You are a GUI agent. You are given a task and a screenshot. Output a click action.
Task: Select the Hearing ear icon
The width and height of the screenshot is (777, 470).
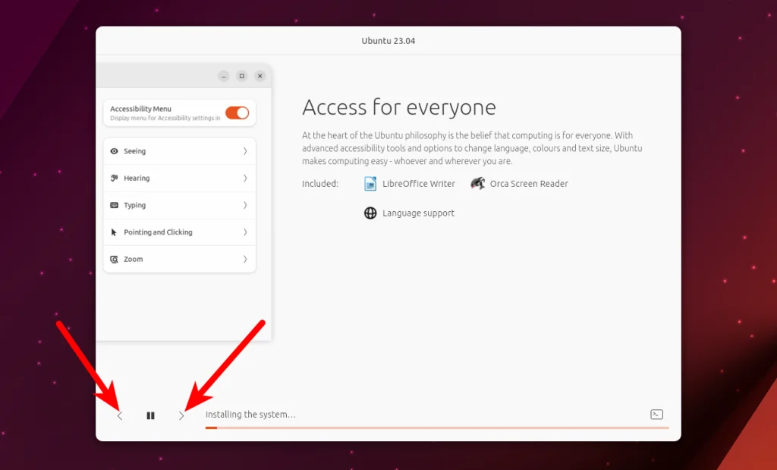pos(115,178)
